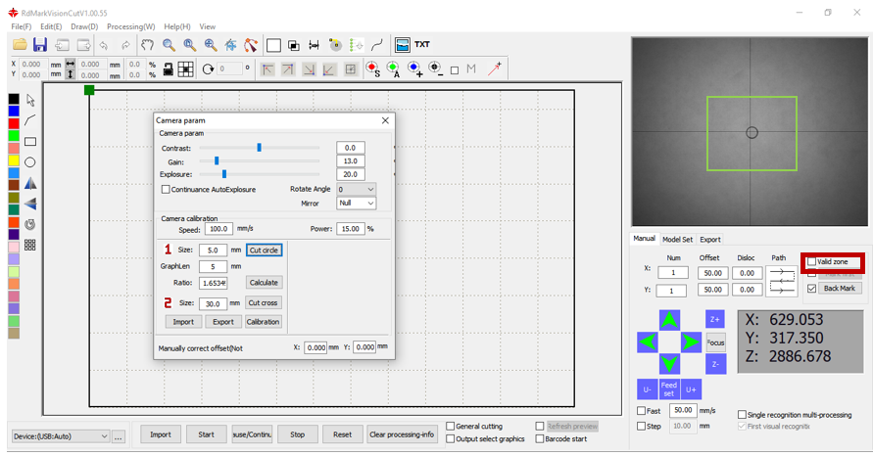Click the array grid tool in left sidebar
Viewport: 873px width, 456px height.
pos(30,245)
